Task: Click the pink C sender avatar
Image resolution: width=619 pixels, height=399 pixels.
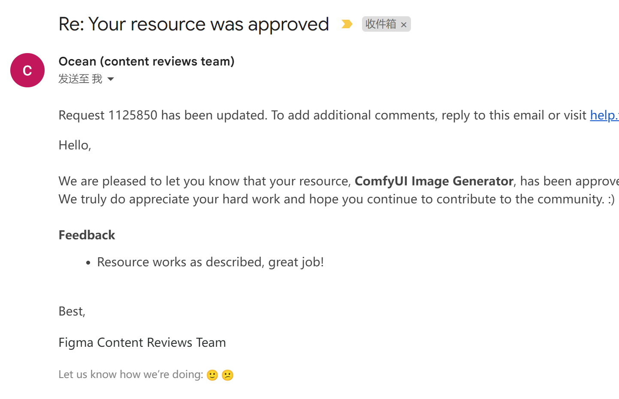Action: (27, 70)
